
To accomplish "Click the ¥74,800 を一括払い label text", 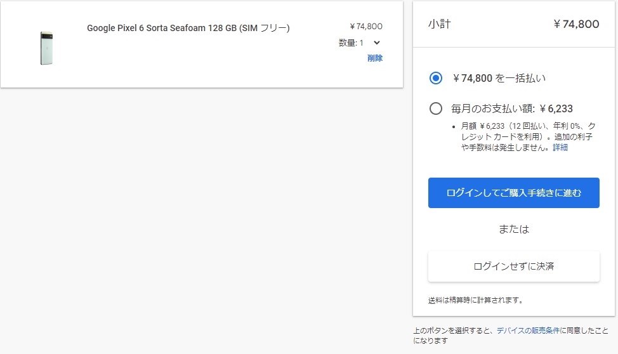I will (x=499, y=78).
